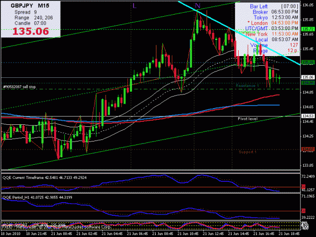The image size is (316, 237).
Task: Click the 21 Jun 14:45 time label
Action: tap(239, 233)
